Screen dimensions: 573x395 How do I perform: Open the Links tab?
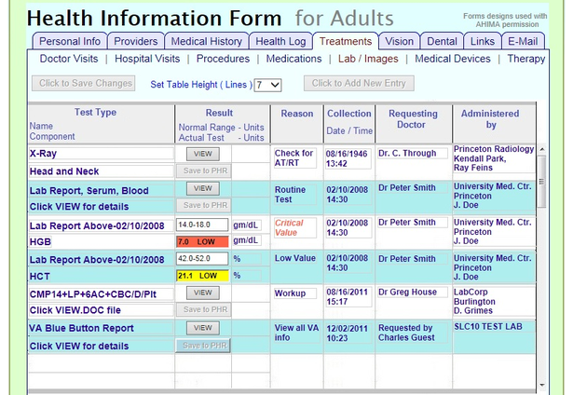pyautogui.click(x=483, y=41)
